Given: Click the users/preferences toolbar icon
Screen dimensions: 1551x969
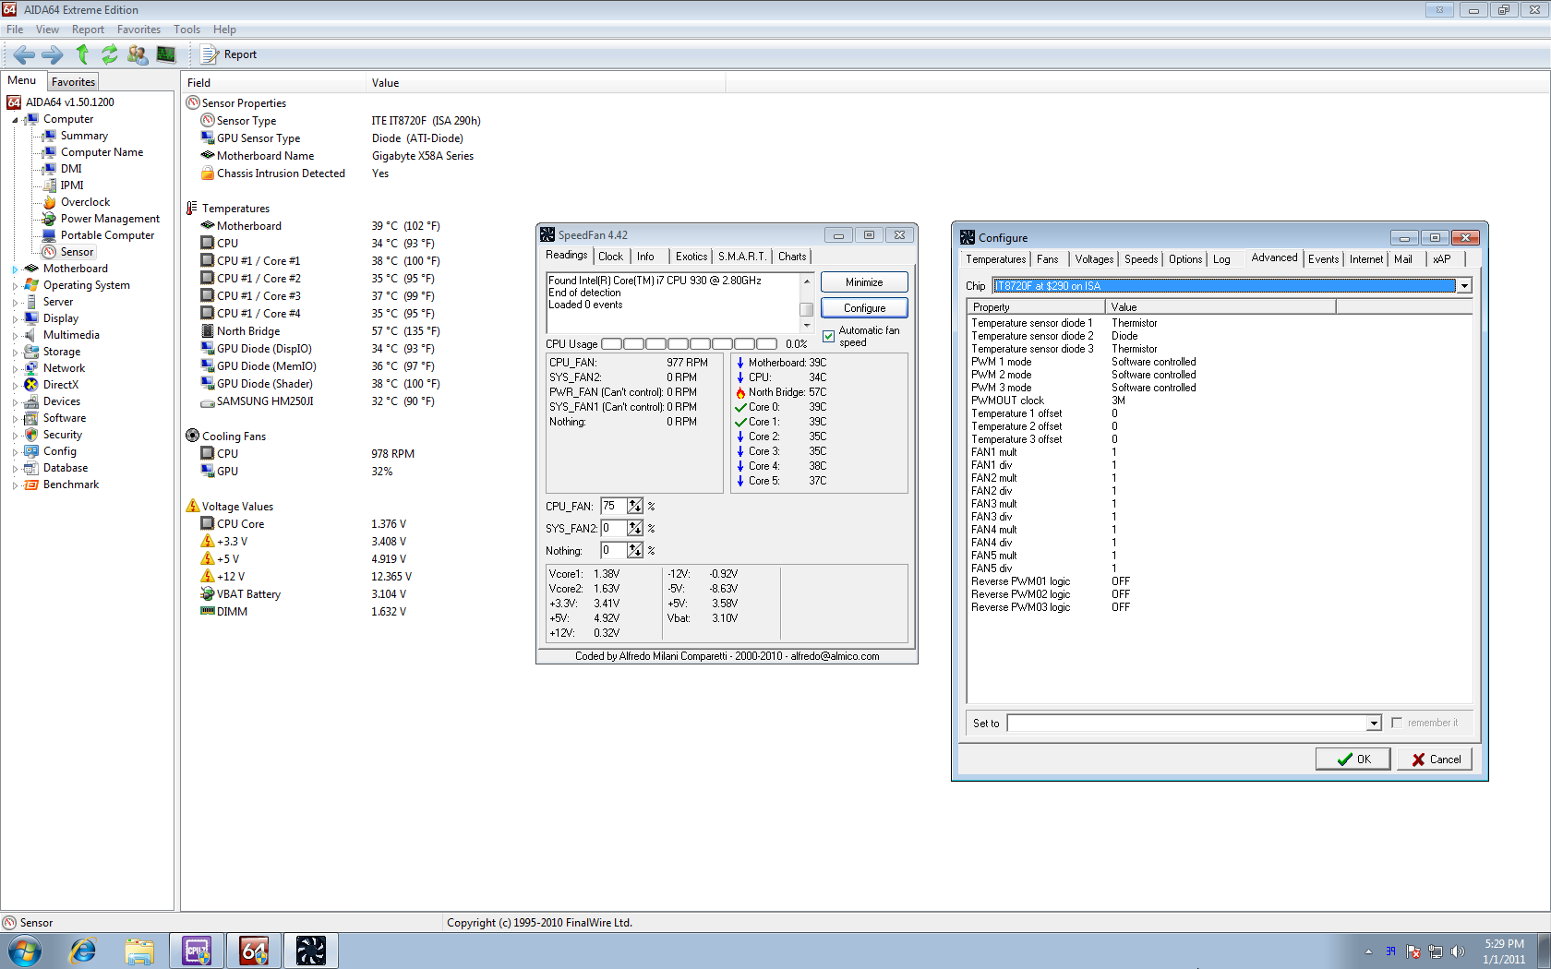Looking at the screenshot, I should point(138,54).
